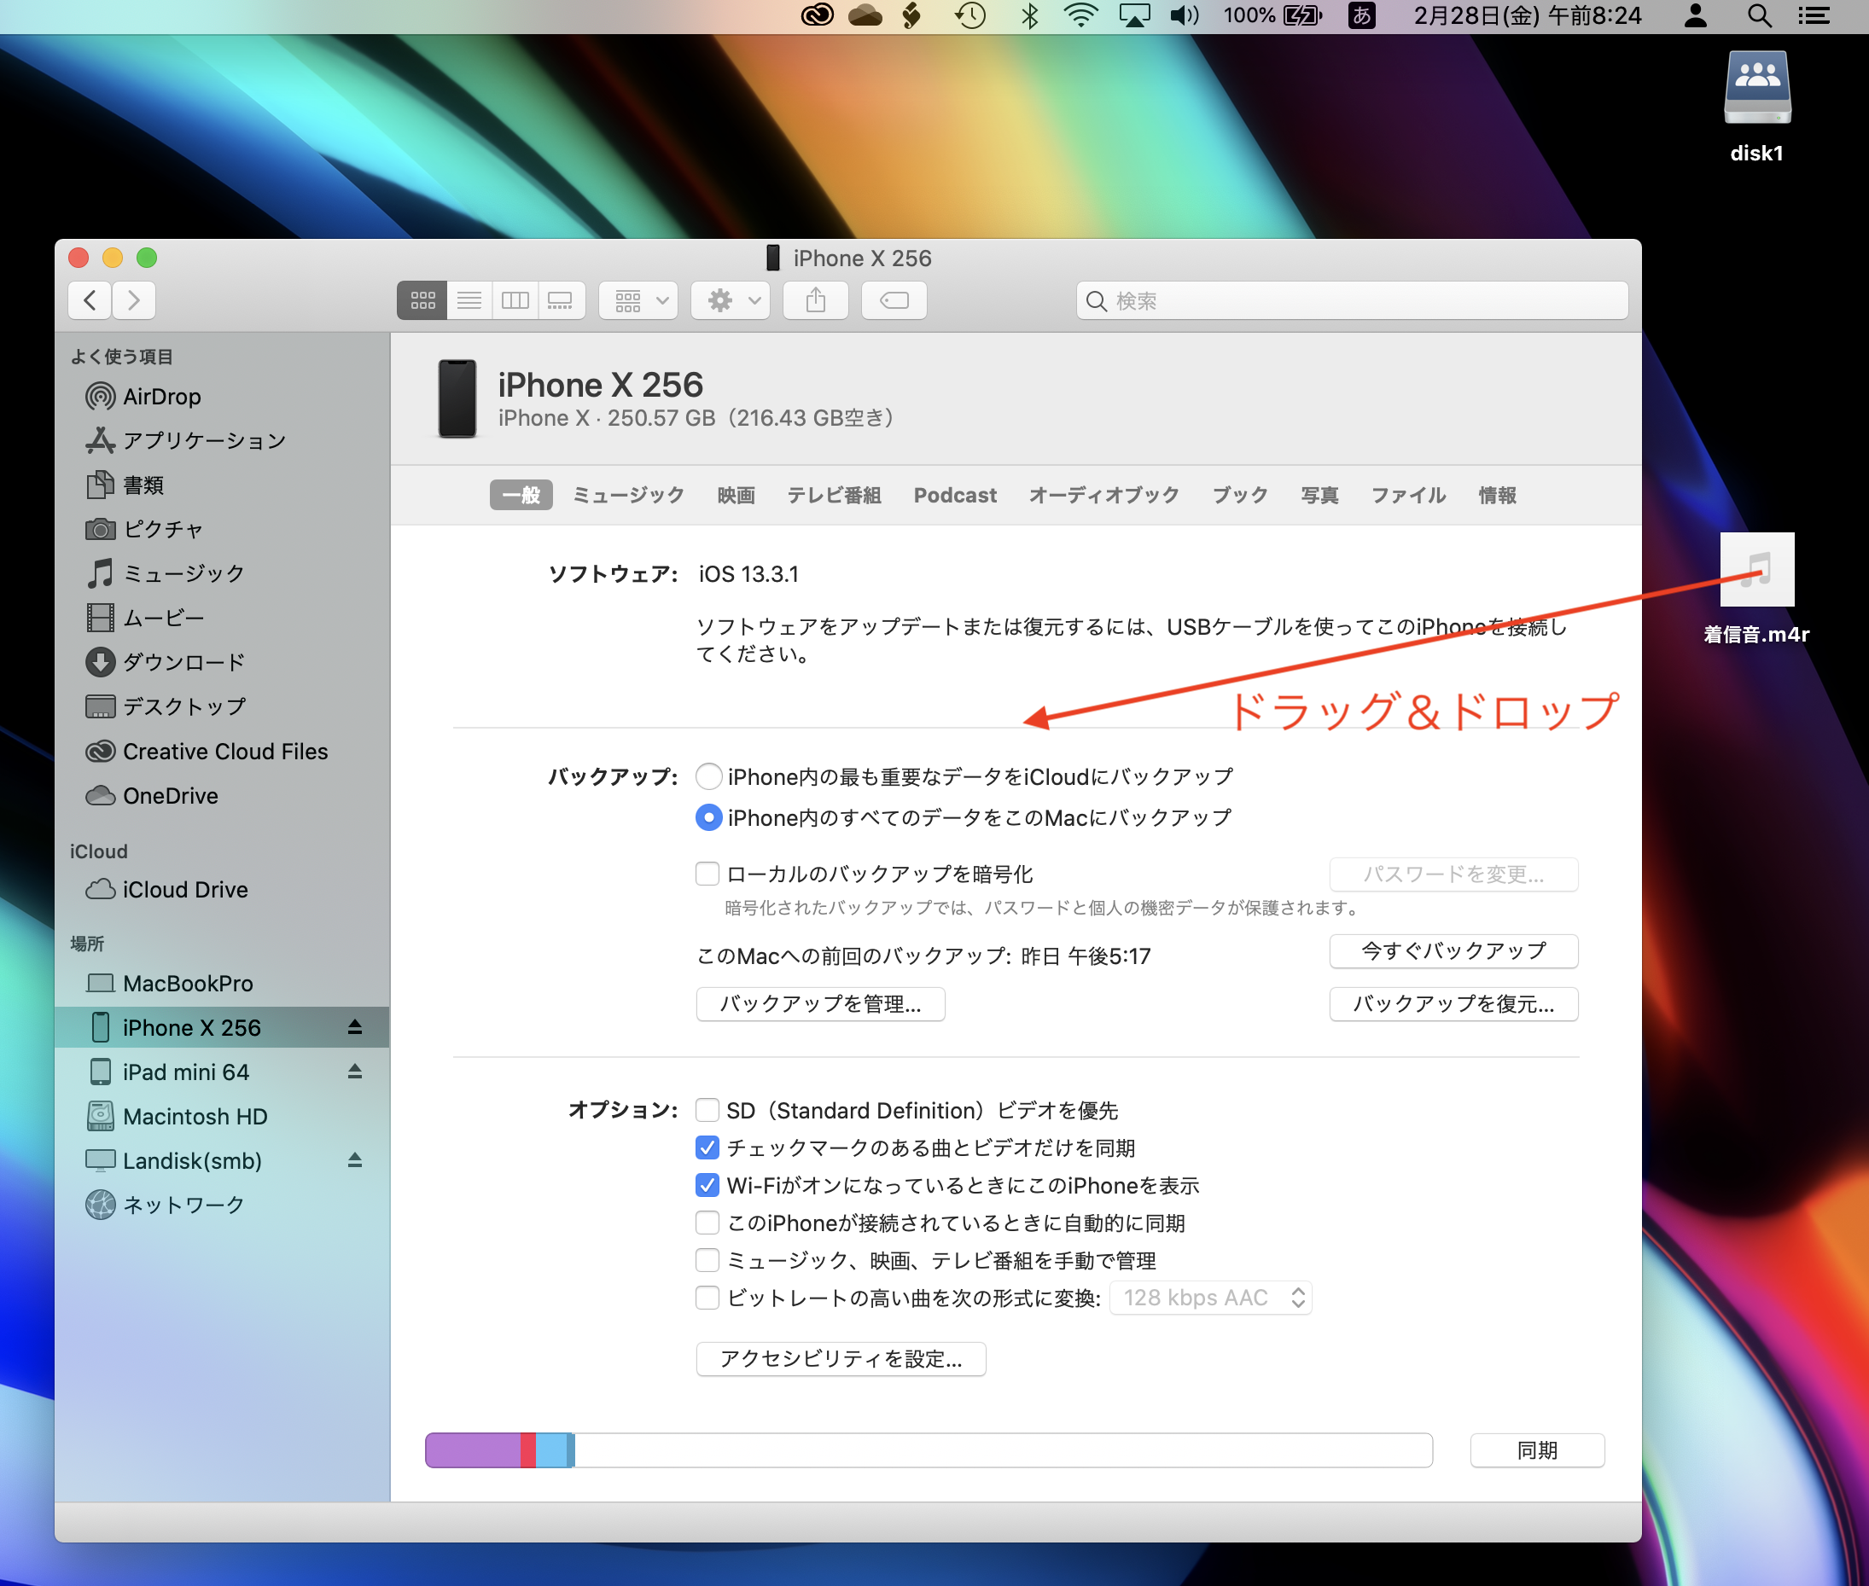
Task: Switch to the 映画 tab
Action: [736, 495]
